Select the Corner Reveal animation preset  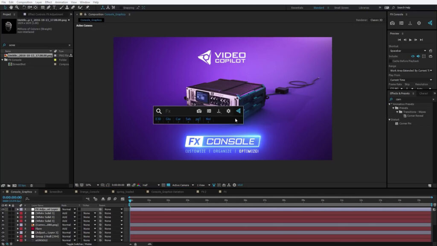pos(415,116)
